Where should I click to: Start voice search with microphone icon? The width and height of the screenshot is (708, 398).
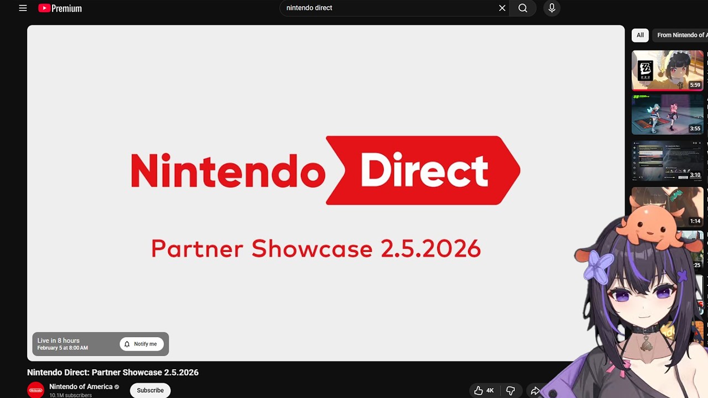tap(551, 8)
